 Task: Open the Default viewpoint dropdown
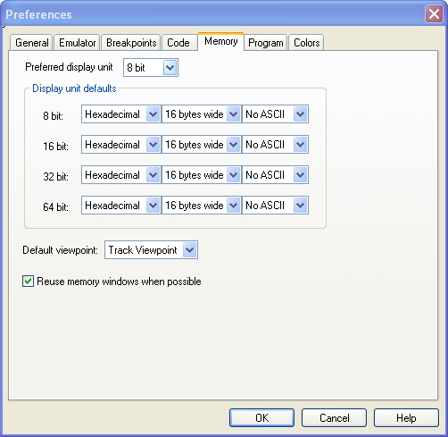tap(151, 250)
